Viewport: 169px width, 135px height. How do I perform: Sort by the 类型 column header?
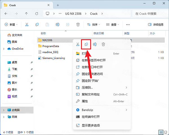coord(127,33)
